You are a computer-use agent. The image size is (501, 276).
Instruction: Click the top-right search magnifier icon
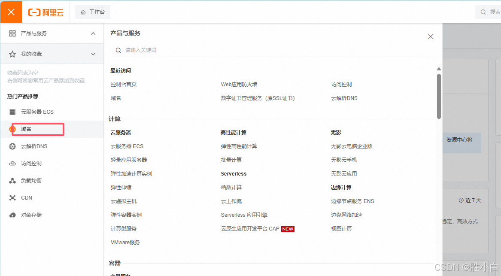pyautogui.click(x=483, y=12)
